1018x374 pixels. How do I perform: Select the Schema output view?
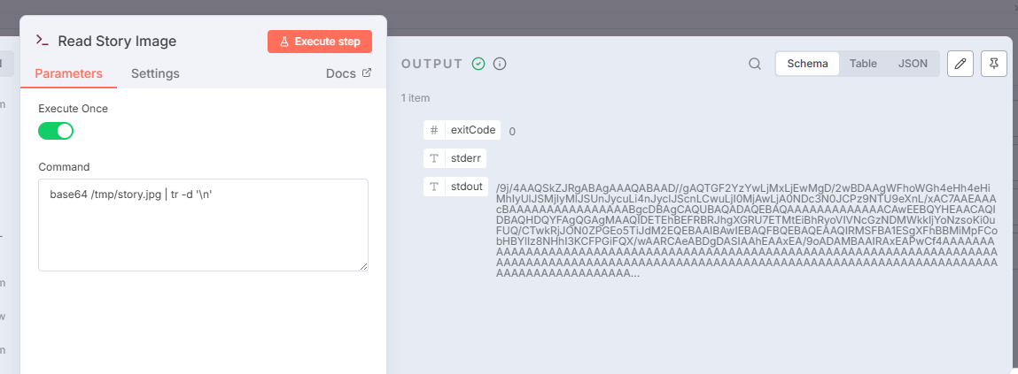tap(807, 64)
